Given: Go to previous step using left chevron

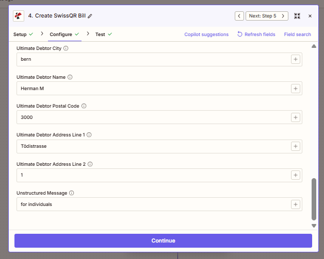Looking at the screenshot, I should (239, 16).
